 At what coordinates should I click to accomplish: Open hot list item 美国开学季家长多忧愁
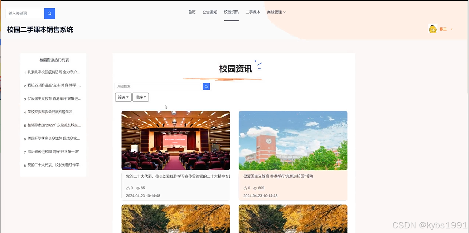[54, 138]
